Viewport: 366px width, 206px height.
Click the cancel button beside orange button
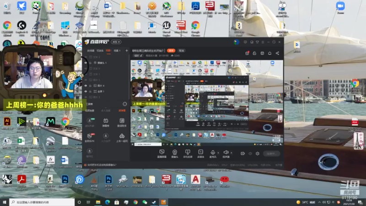click(x=181, y=50)
